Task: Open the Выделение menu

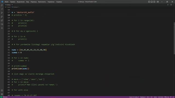Action: (x=21, y=2)
